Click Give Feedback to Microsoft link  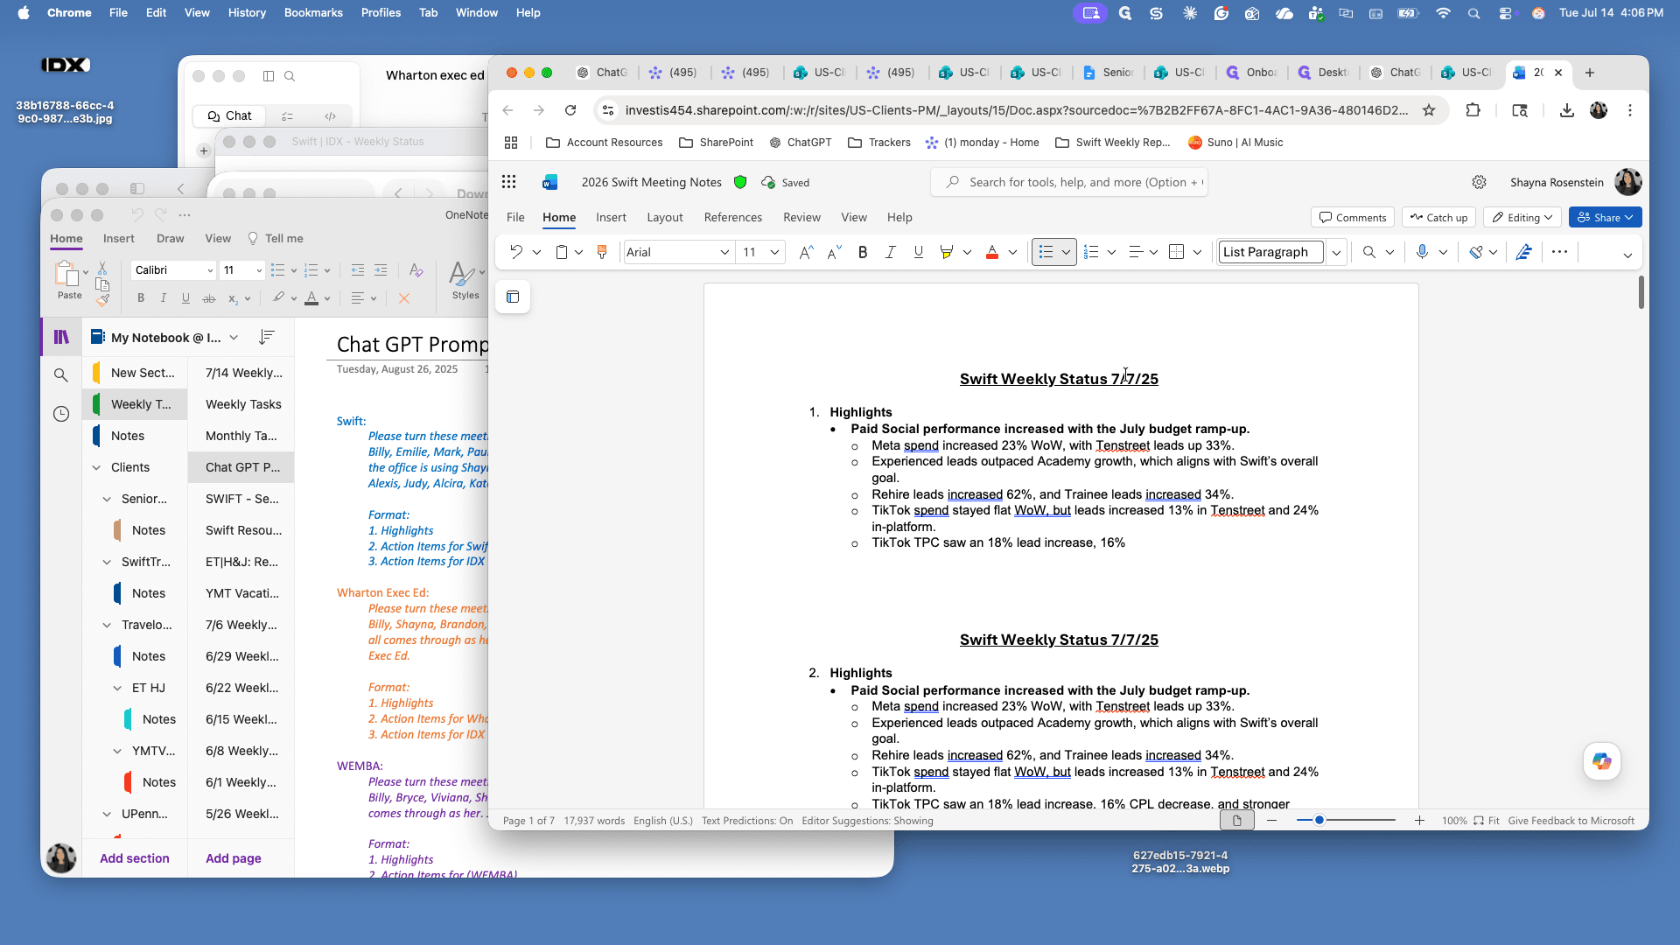[1571, 821]
